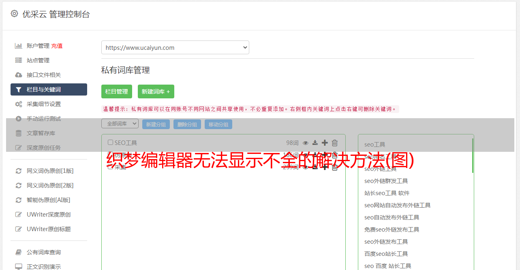
Task: Select keyword 百度seo站长工具
Action: point(386,254)
